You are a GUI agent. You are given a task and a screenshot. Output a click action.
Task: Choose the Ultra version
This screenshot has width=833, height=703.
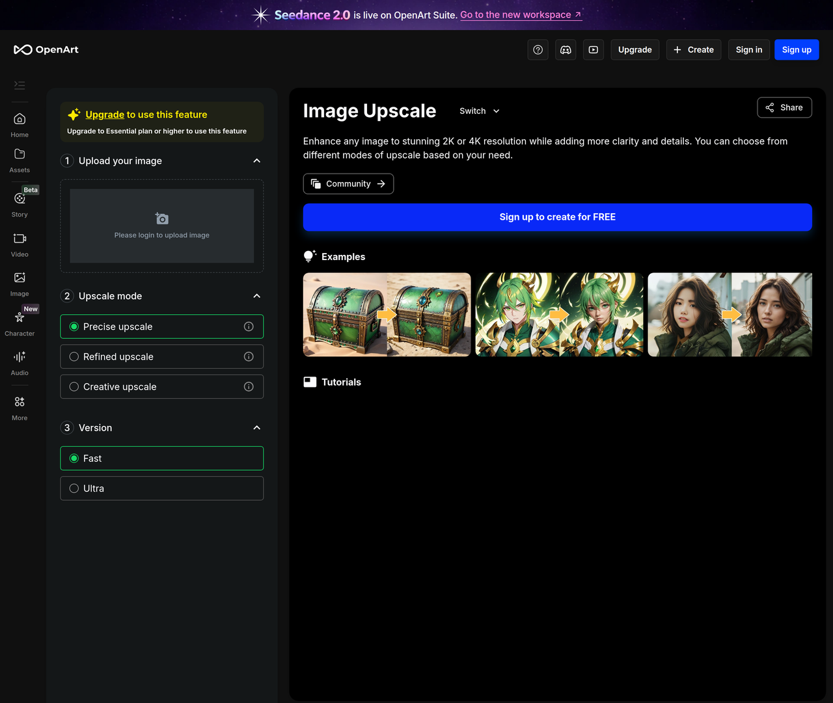(x=162, y=488)
